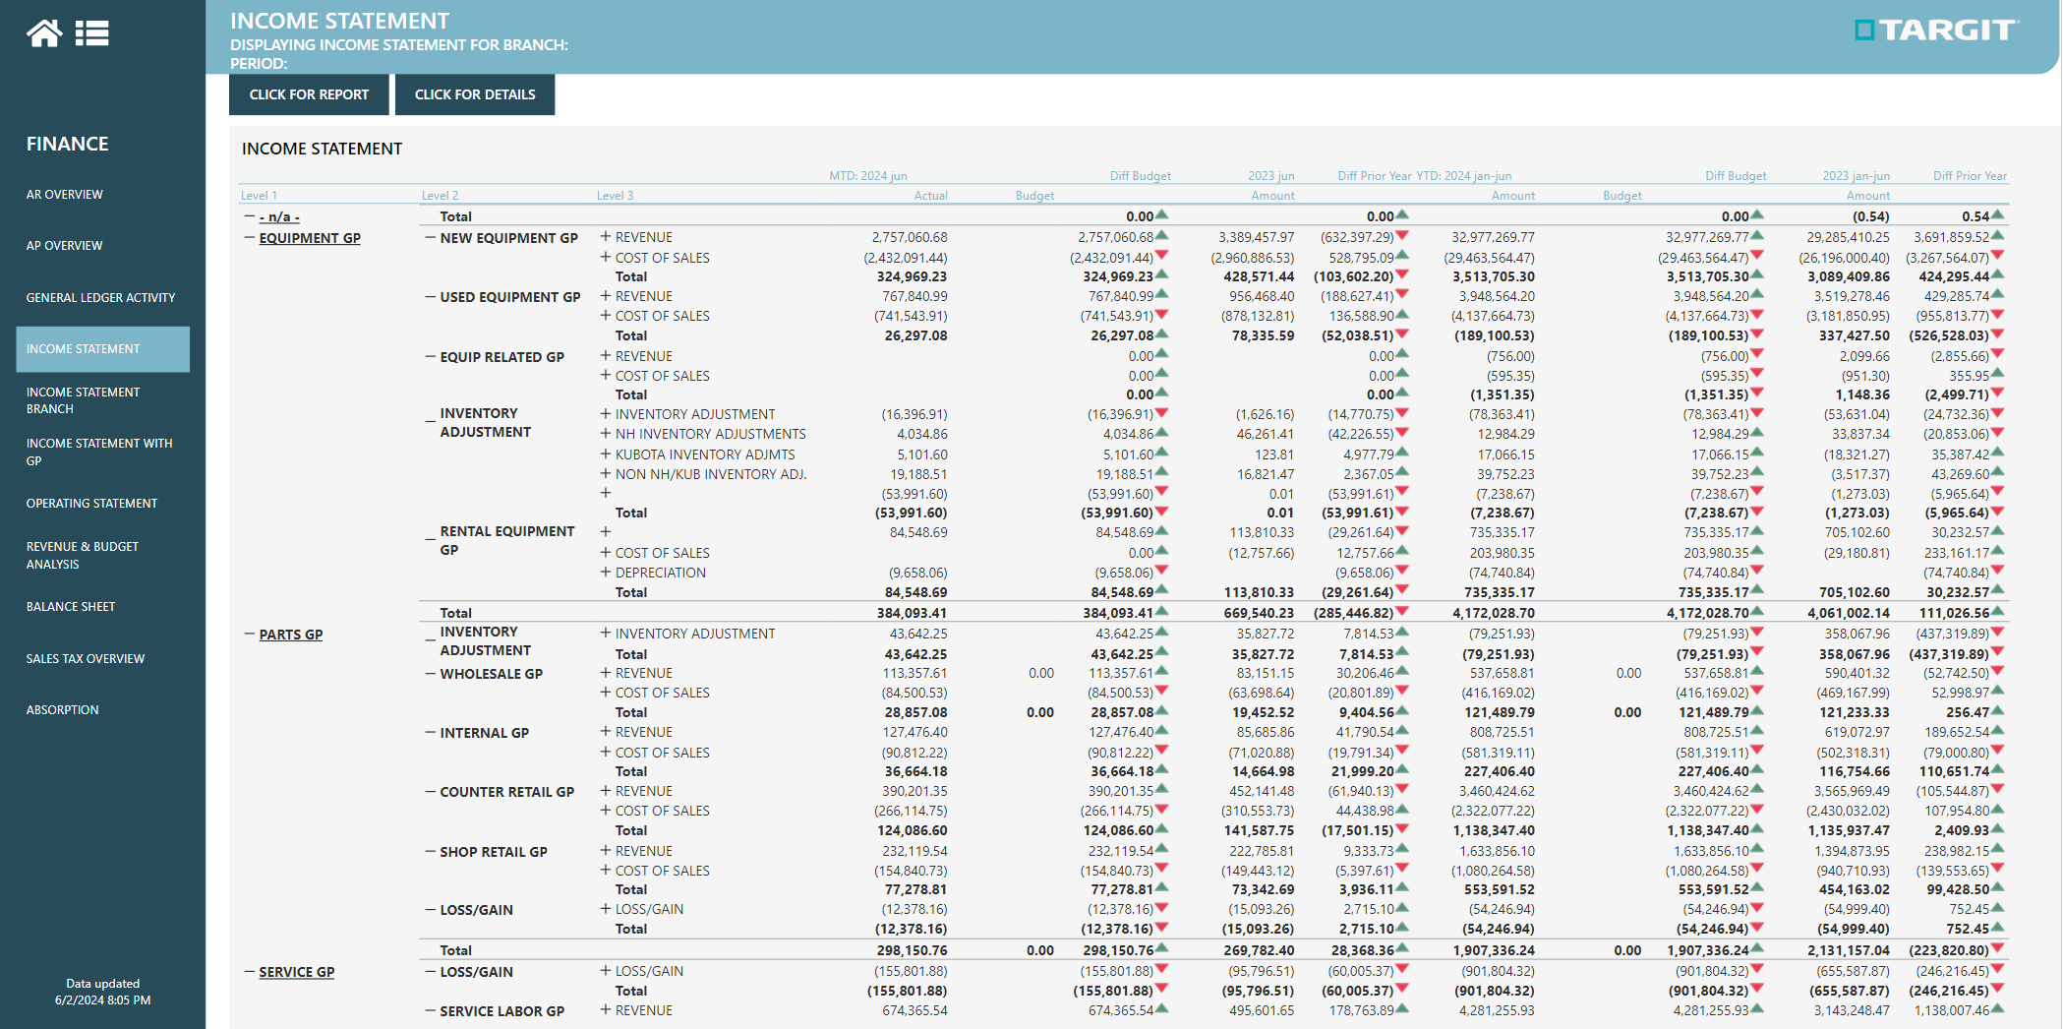The image size is (2064, 1029).
Task: Navigate to OPERATING STATEMENT
Action: click(90, 503)
